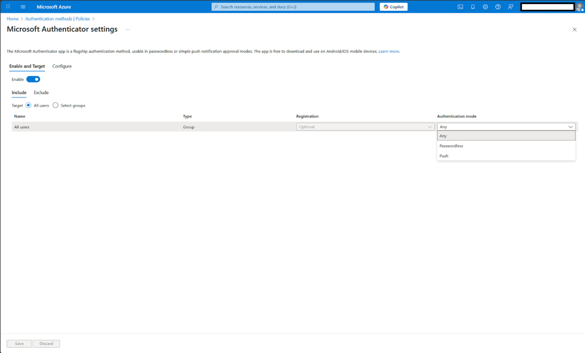Click the Discard button
This screenshot has height=353, width=585.
pyautogui.click(x=46, y=344)
